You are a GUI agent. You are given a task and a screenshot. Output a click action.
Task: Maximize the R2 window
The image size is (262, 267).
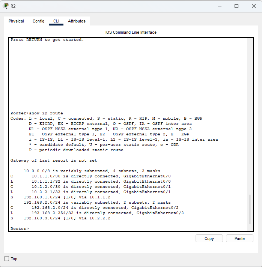[236, 6]
